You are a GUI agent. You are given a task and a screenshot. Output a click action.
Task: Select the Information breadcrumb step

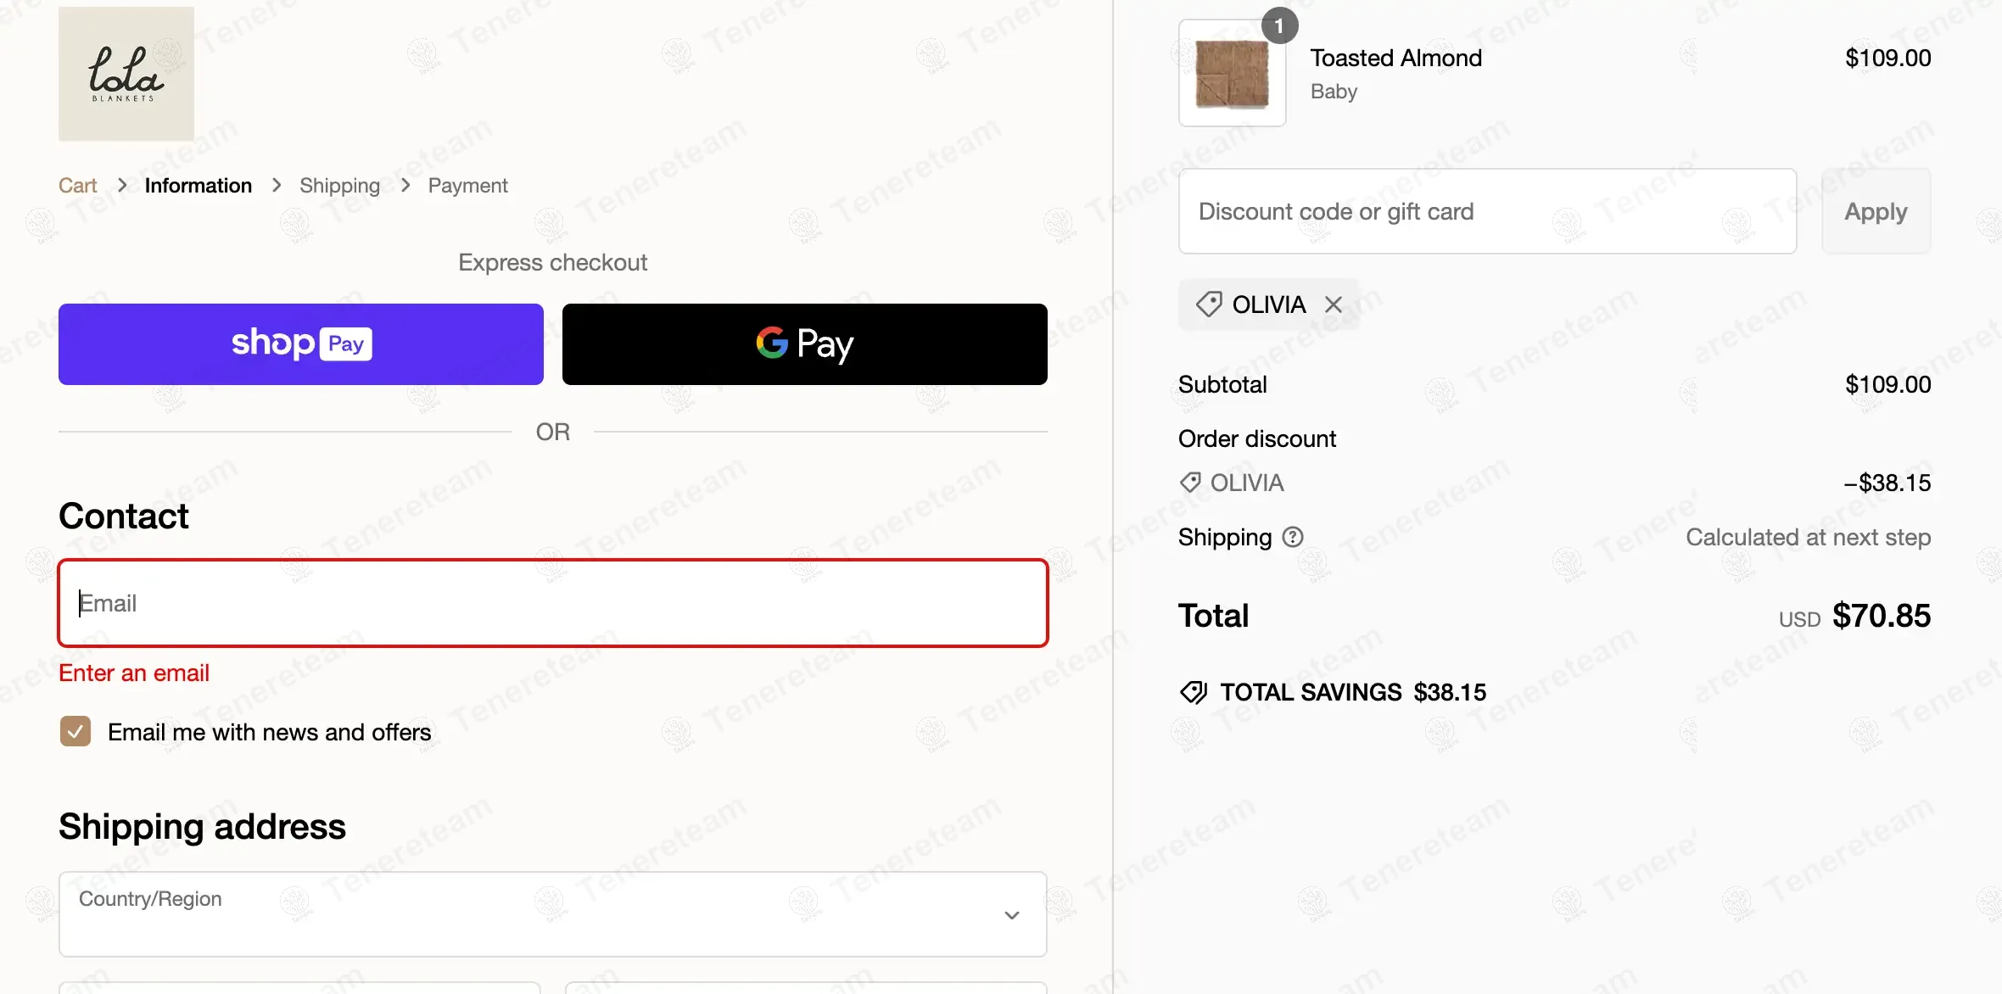pyautogui.click(x=198, y=186)
